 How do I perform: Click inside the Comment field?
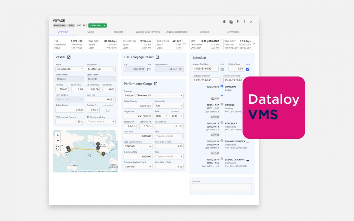coord(222,187)
